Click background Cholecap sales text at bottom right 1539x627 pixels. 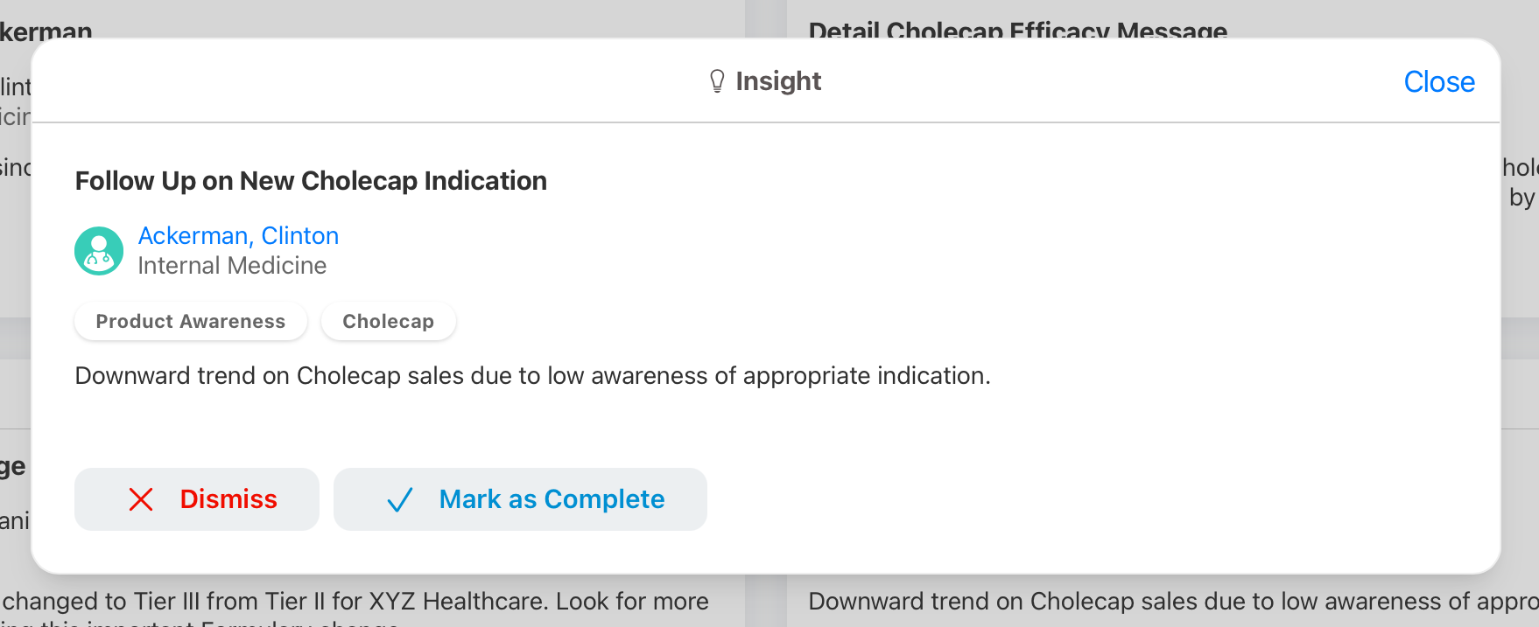1173,602
